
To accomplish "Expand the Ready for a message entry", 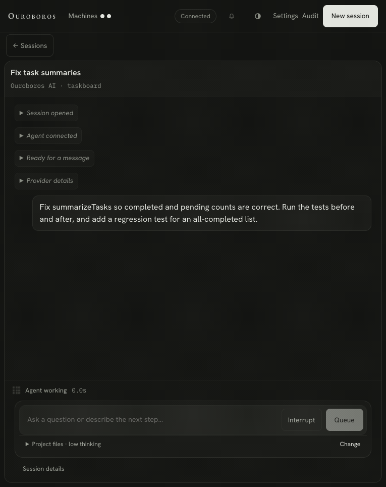I will point(54,158).
